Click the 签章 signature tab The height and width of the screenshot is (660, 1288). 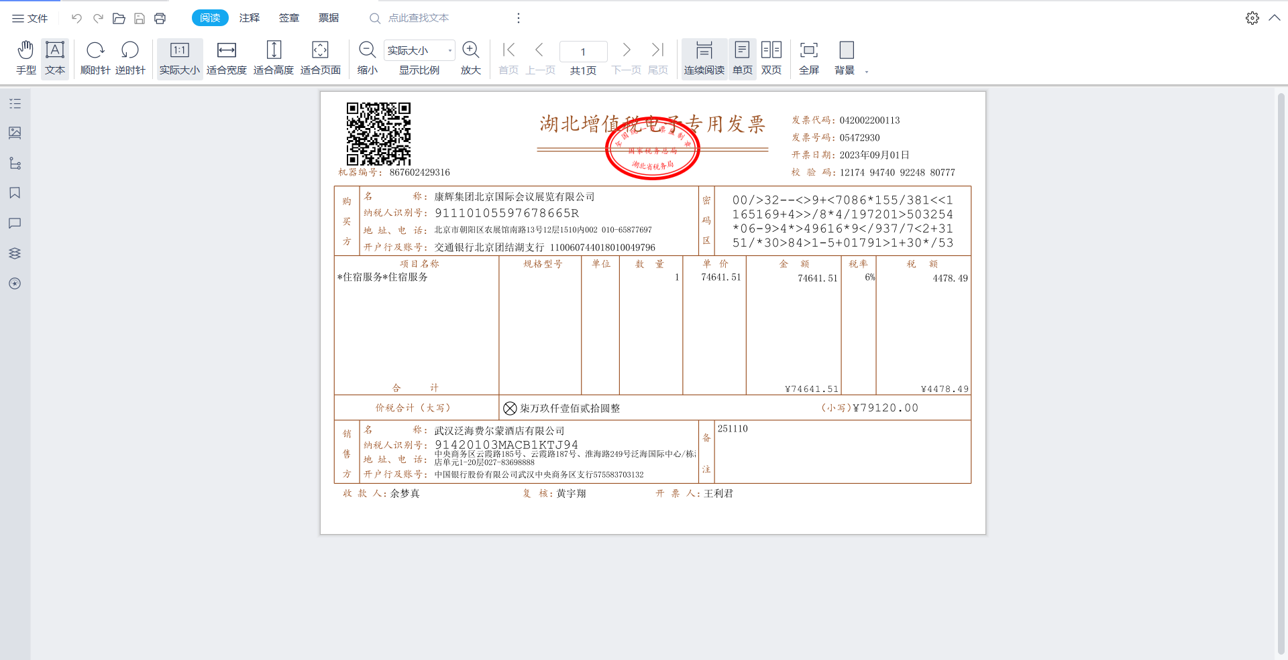289,18
